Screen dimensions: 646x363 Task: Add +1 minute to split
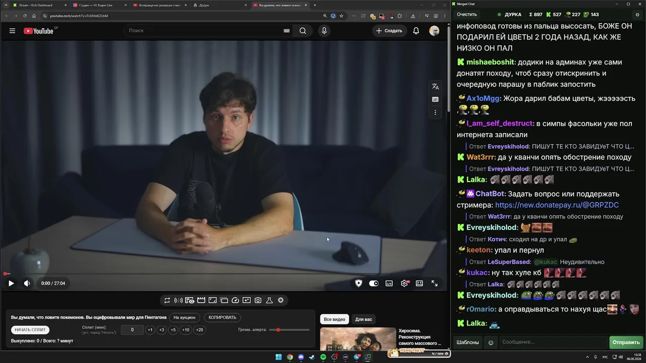(150, 330)
